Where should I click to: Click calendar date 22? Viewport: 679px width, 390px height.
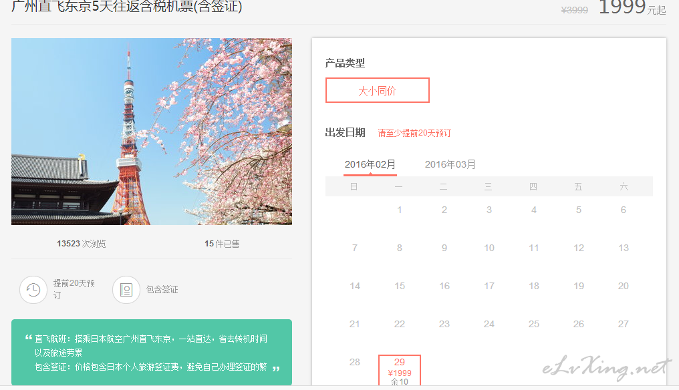click(399, 324)
